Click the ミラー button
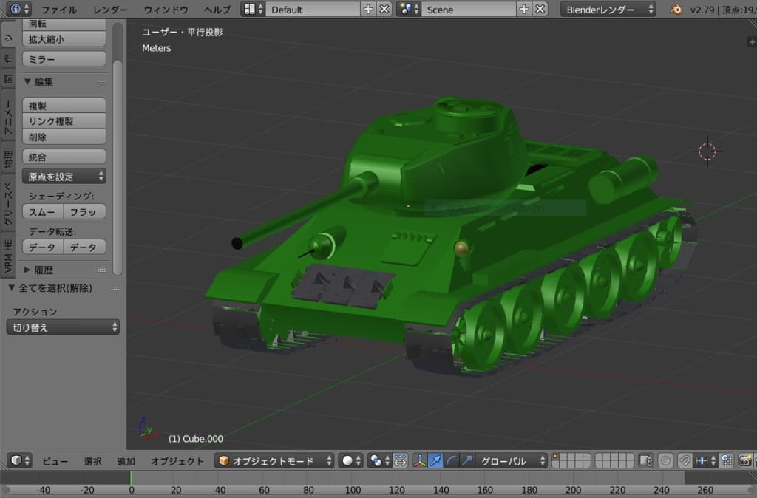The image size is (757, 498). pyautogui.click(x=64, y=59)
